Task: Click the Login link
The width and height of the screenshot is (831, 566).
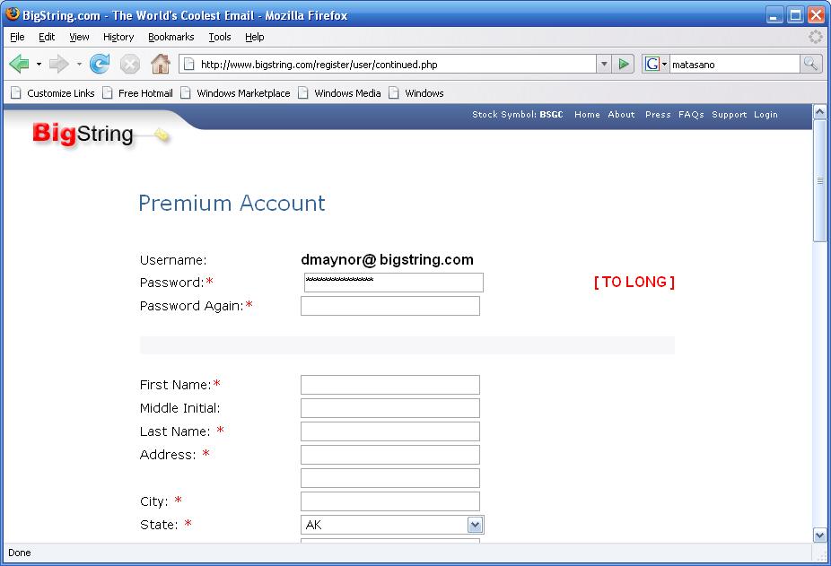Action: tap(765, 115)
